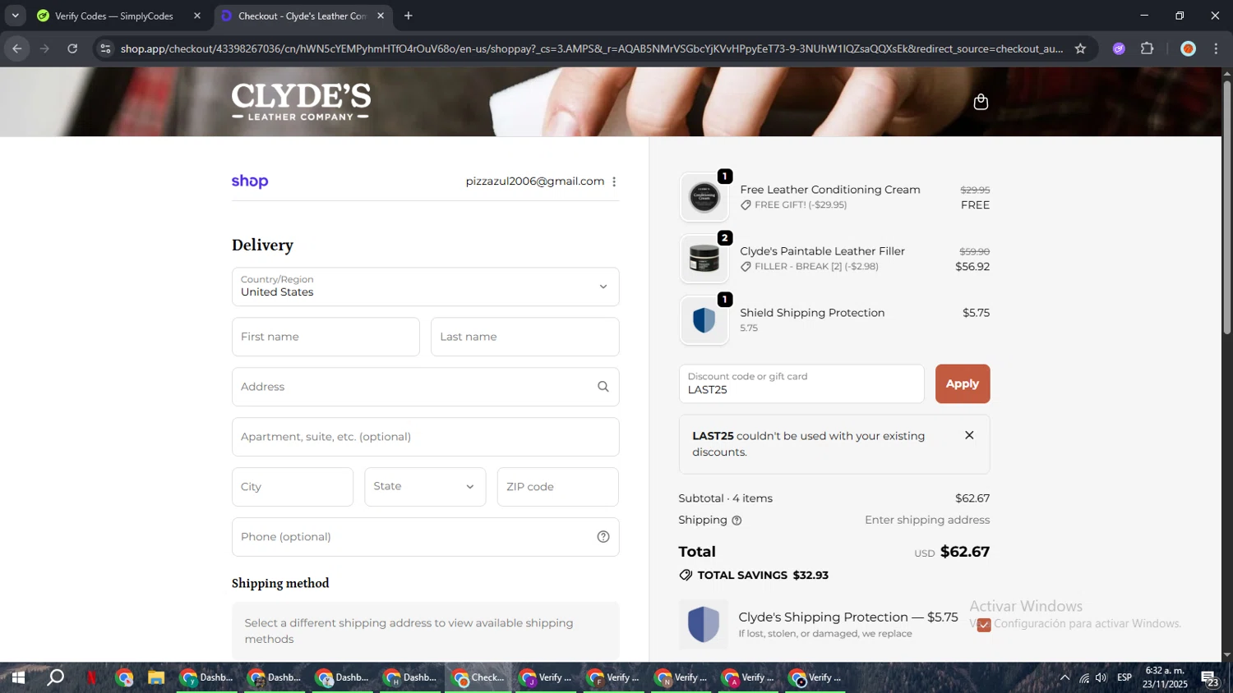Open a new browser tab
Image resolution: width=1233 pixels, height=693 pixels.
coord(409,16)
